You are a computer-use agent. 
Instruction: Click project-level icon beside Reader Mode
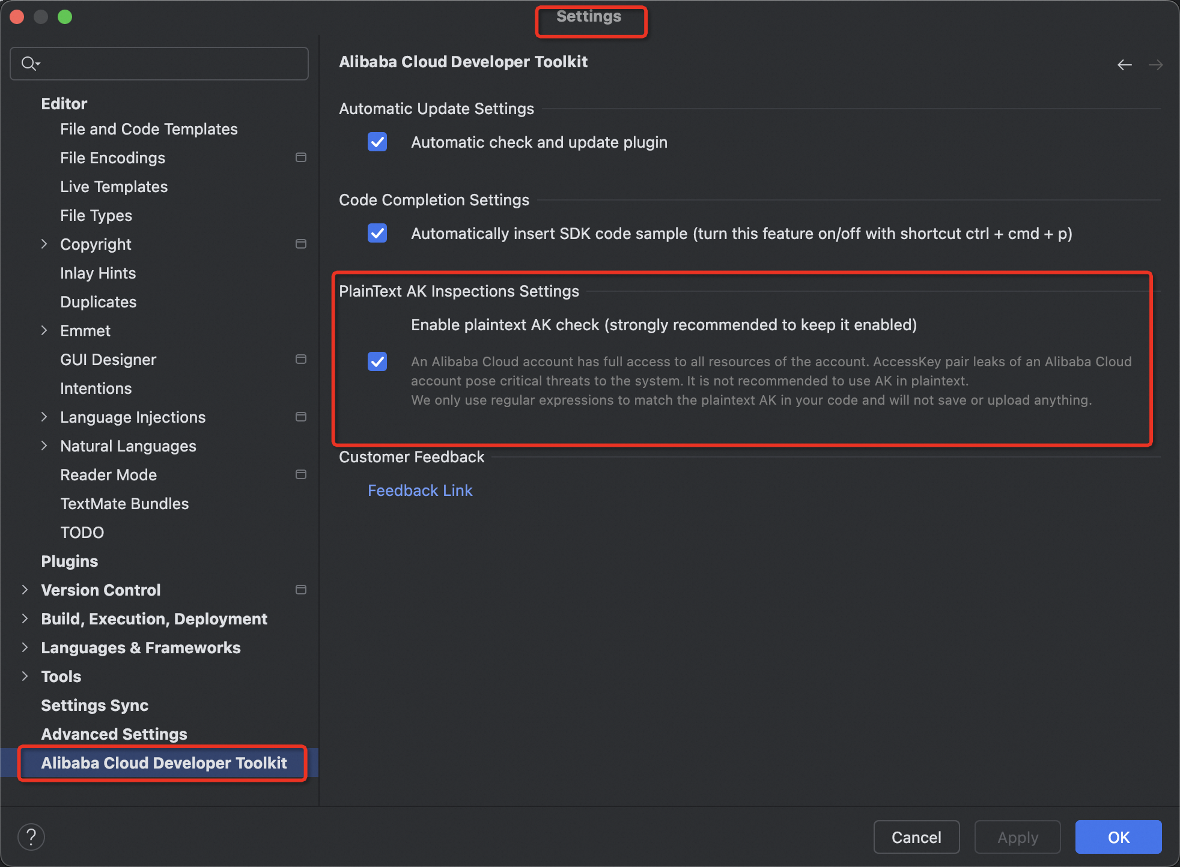pos(301,474)
